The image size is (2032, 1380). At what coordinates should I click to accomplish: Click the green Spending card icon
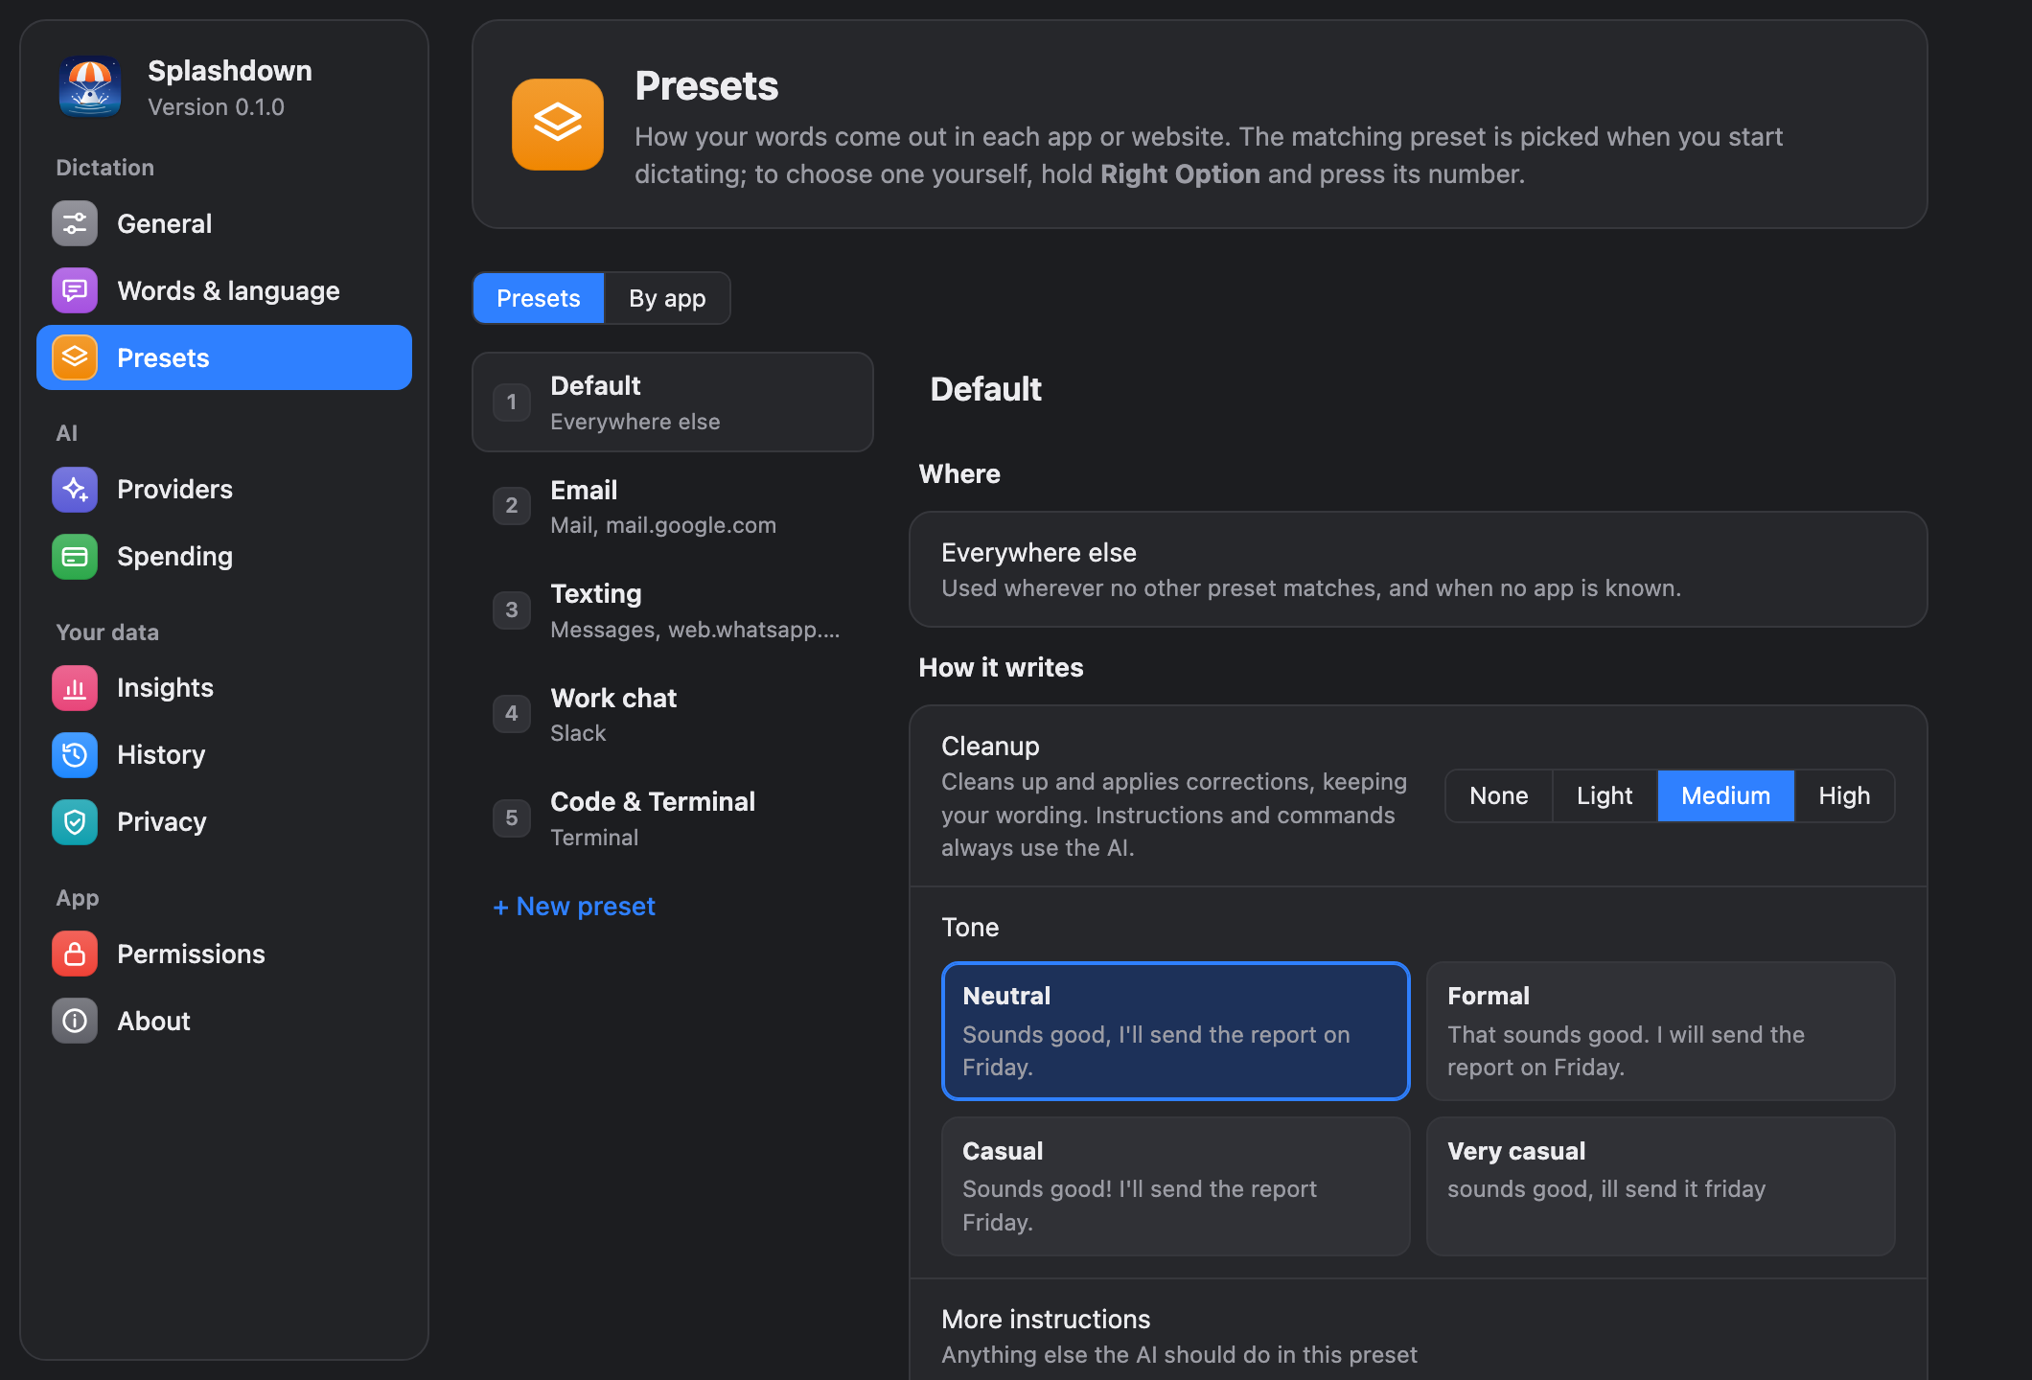pos(75,557)
